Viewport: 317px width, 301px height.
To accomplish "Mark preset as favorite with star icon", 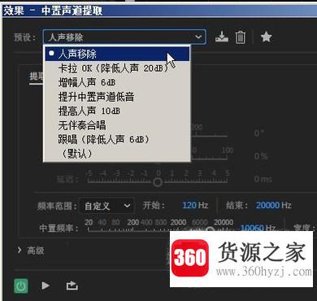I will click(x=266, y=37).
